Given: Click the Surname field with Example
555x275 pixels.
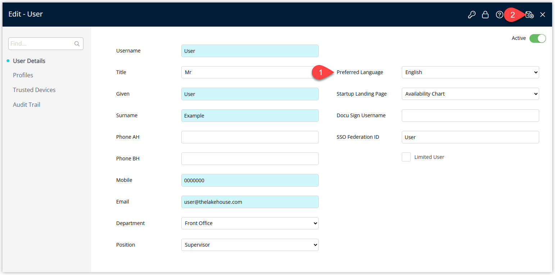Looking at the screenshot, I should pos(250,115).
